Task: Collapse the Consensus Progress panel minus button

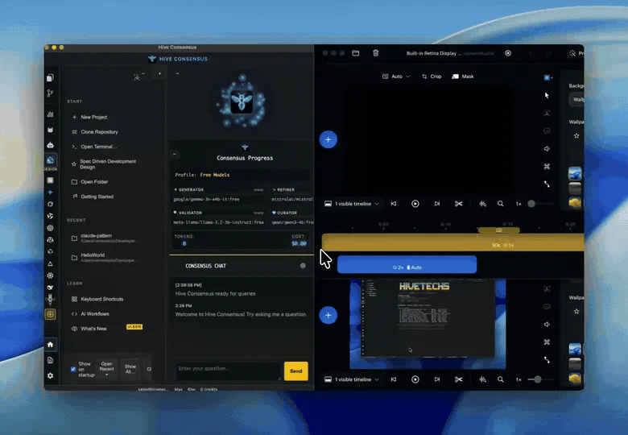Action: [175, 154]
